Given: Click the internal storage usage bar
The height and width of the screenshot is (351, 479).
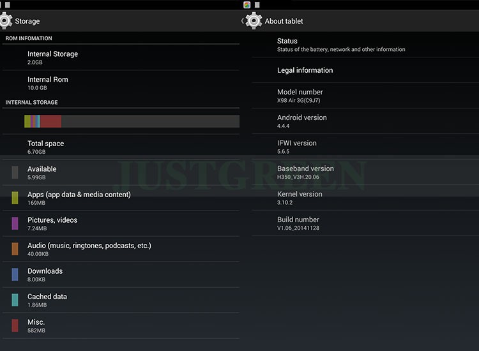Looking at the screenshot, I should click(x=132, y=121).
